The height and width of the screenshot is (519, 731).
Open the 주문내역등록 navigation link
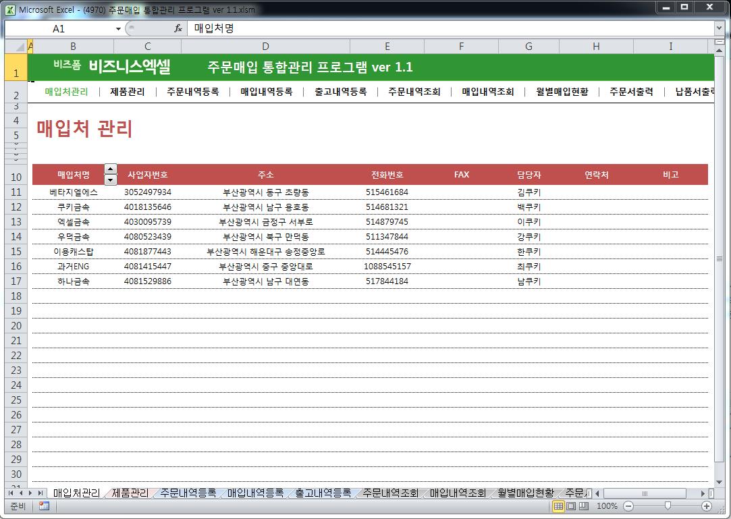point(192,91)
